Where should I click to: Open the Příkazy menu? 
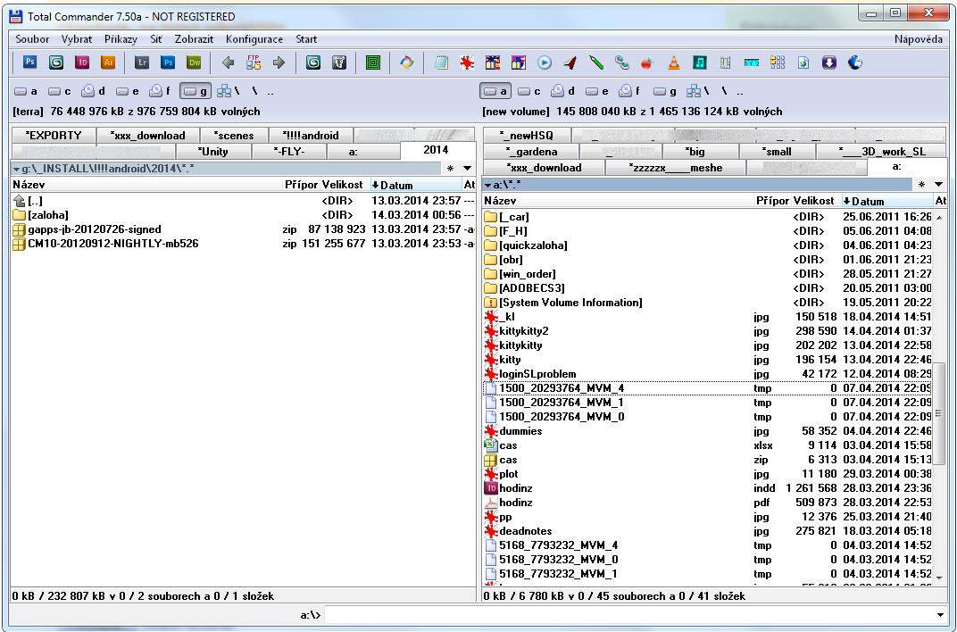pyautogui.click(x=121, y=39)
